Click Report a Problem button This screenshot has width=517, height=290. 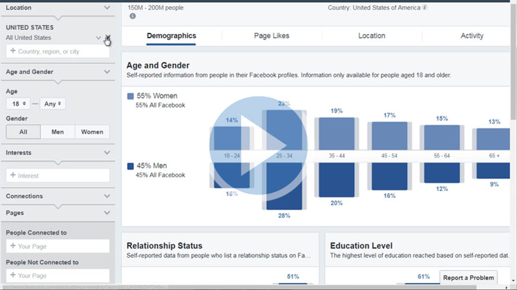(469, 278)
